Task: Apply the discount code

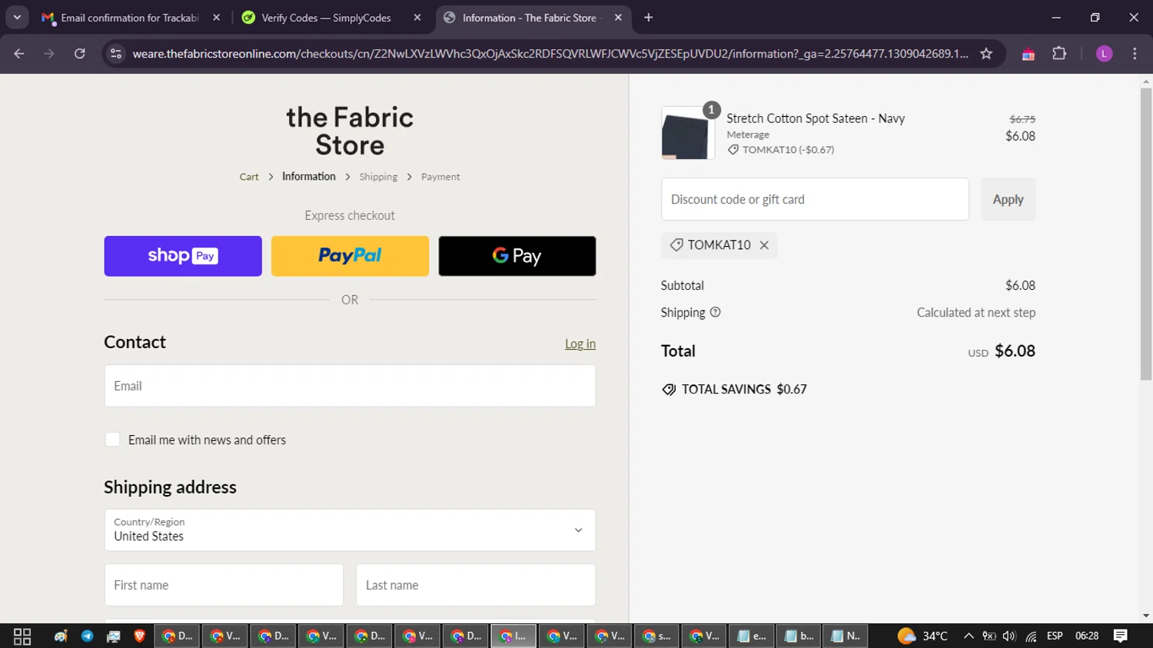Action: click(1008, 199)
